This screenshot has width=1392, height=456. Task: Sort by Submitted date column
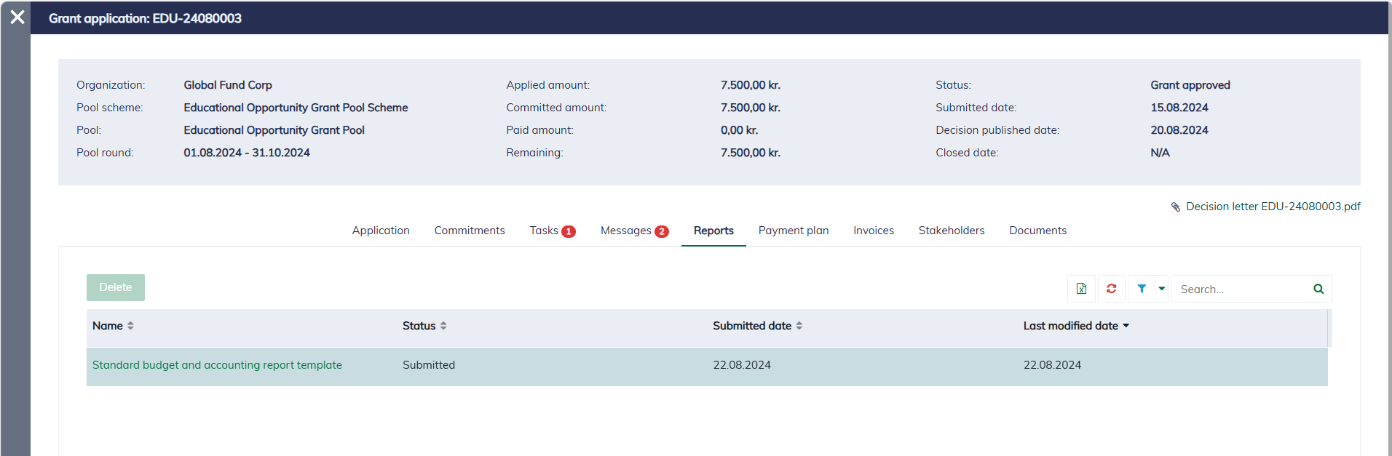(x=799, y=326)
